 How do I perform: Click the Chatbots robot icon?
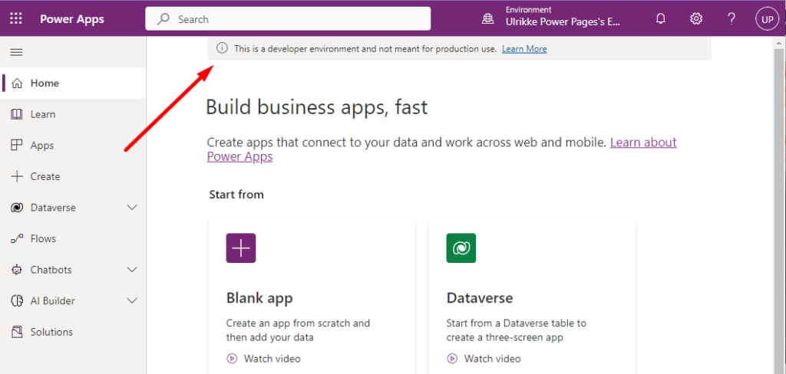[x=17, y=269]
